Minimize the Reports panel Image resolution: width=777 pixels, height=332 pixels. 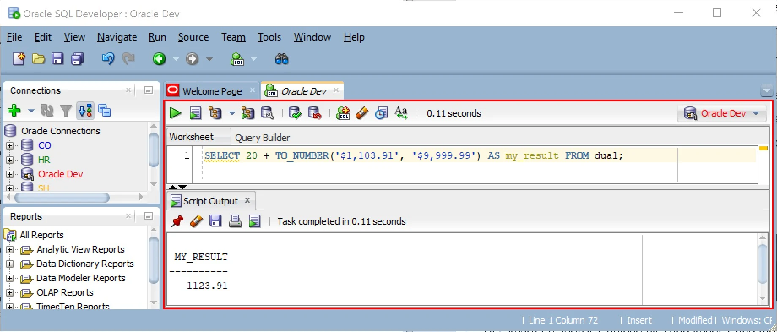coord(148,216)
